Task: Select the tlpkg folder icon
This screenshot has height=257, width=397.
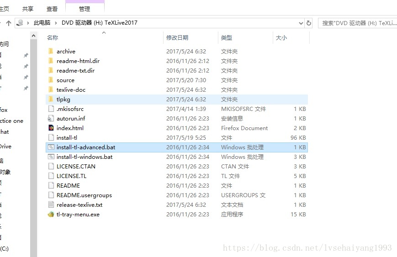Action: (51, 100)
